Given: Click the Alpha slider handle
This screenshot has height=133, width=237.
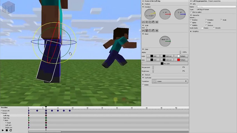Looking at the screenshot, I should click(180, 52).
